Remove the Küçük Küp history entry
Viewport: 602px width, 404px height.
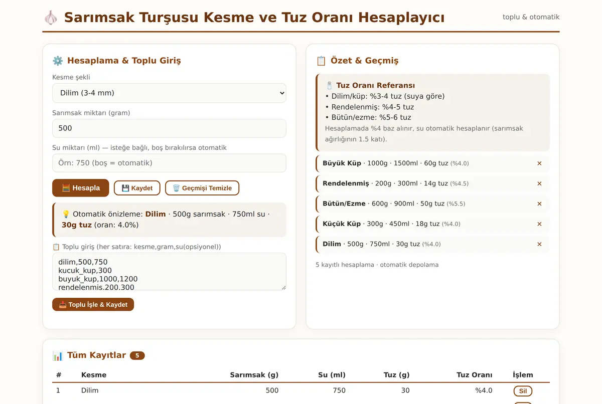click(x=539, y=224)
